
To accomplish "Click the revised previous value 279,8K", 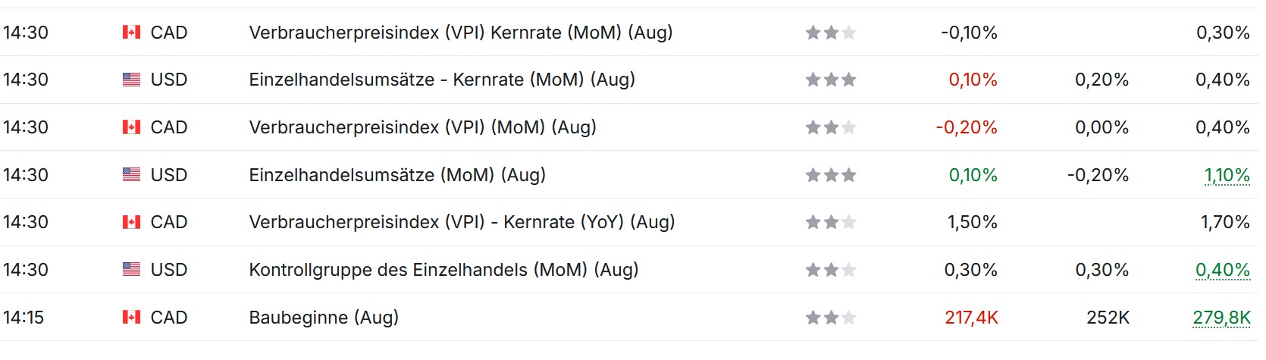I will tap(1221, 318).
